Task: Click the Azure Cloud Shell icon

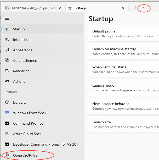Action: point(7,134)
